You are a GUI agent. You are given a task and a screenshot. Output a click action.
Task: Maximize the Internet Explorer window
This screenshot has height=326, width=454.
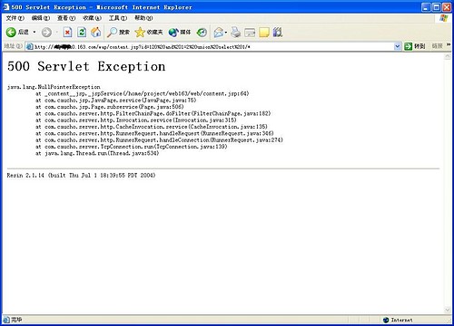tap(437, 7)
